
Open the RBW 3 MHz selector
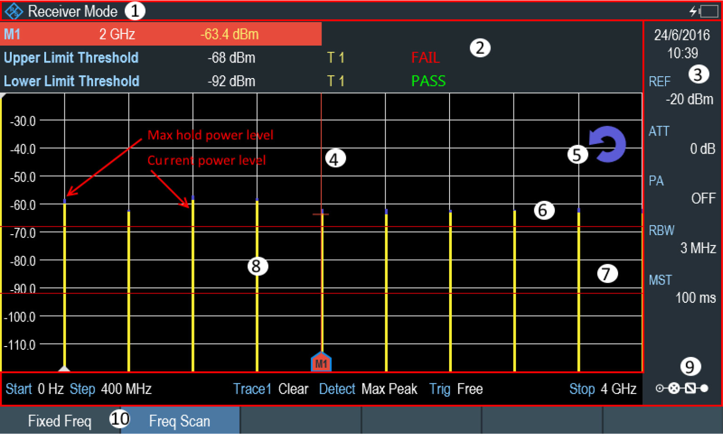click(x=682, y=239)
